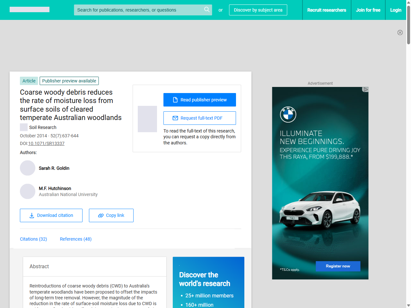Open Sarah R. Goldin's avatar

click(x=28, y=168)
